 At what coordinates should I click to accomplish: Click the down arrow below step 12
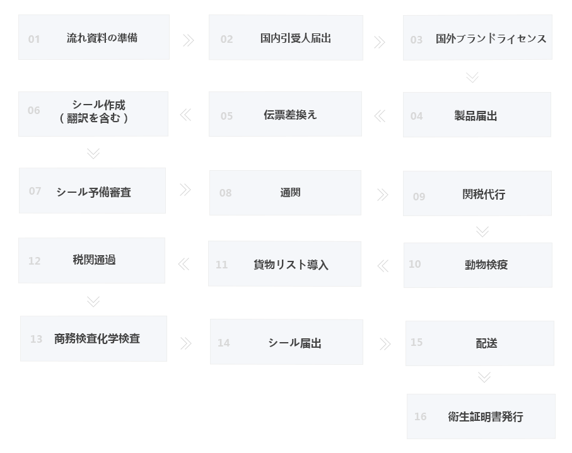[x=93, y=301]
